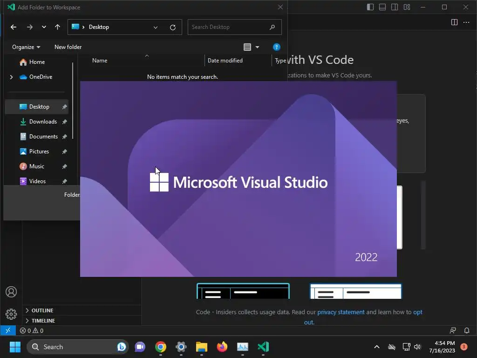Toggle VS Code bottom panel
Image resolution: width=477 pixels, height=358 pixels.
click(382, 7)
